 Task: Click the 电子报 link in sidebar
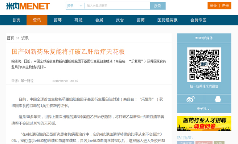coord(204,109)
